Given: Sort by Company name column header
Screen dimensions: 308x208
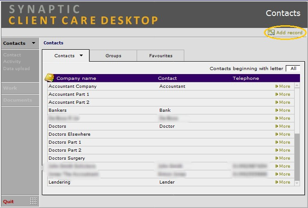Looking at the screenshot, I should point(76,78).
